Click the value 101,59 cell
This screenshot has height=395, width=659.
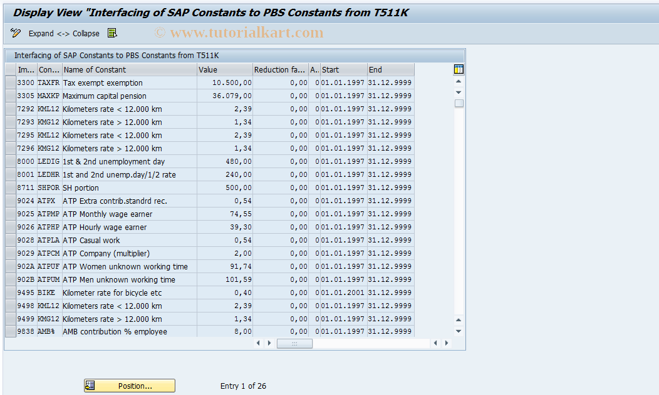coord(225,279)
